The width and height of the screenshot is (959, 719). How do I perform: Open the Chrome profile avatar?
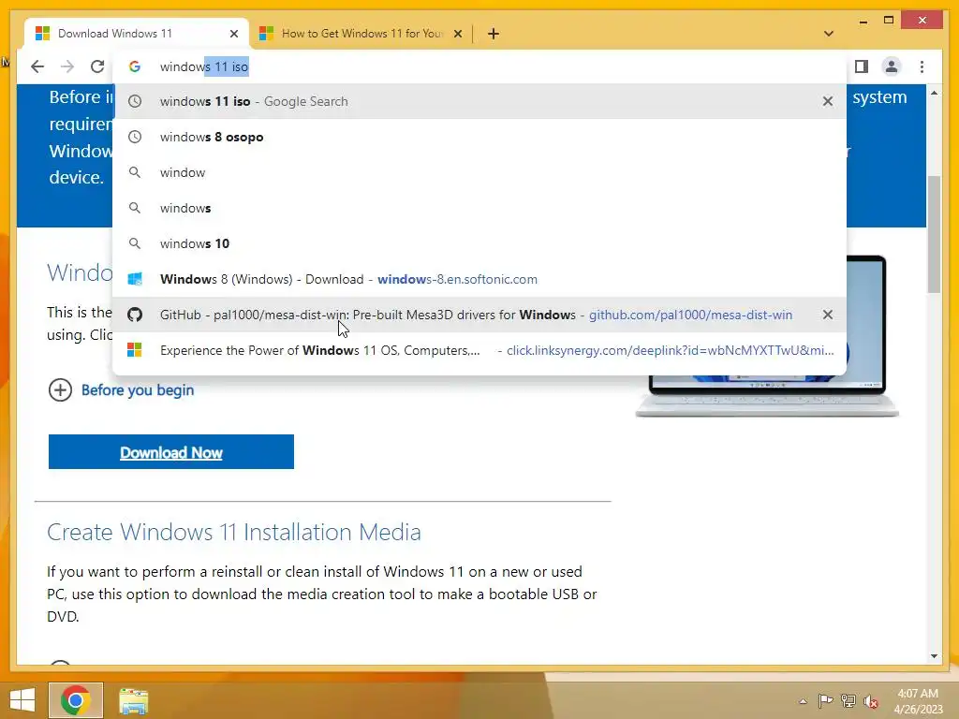(892, 66)
